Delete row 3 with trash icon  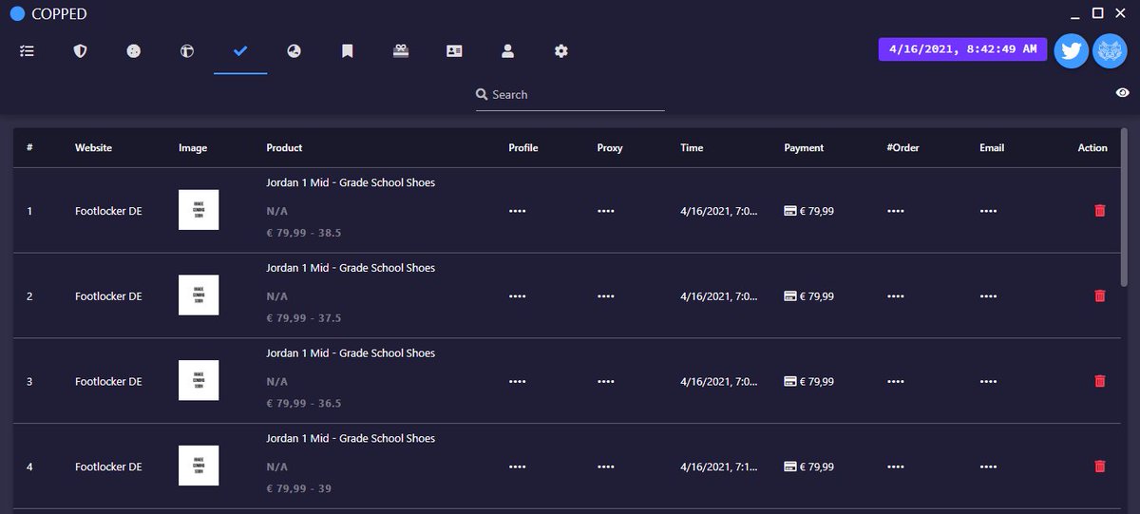[x=1100, y=381]
